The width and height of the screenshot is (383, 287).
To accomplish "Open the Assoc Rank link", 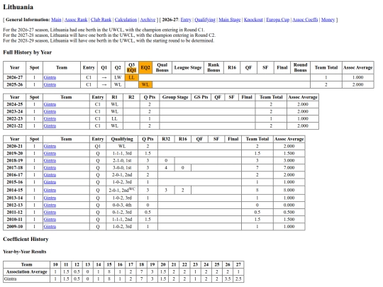I will tap(76, 20).
